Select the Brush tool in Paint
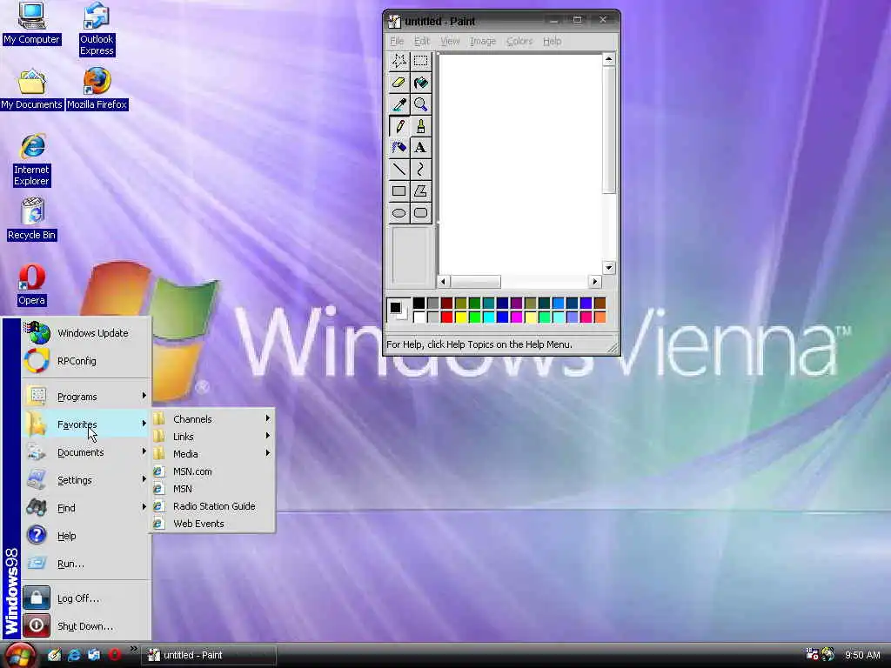This screenshot has width=891, height=668. (x=420, y=126)
